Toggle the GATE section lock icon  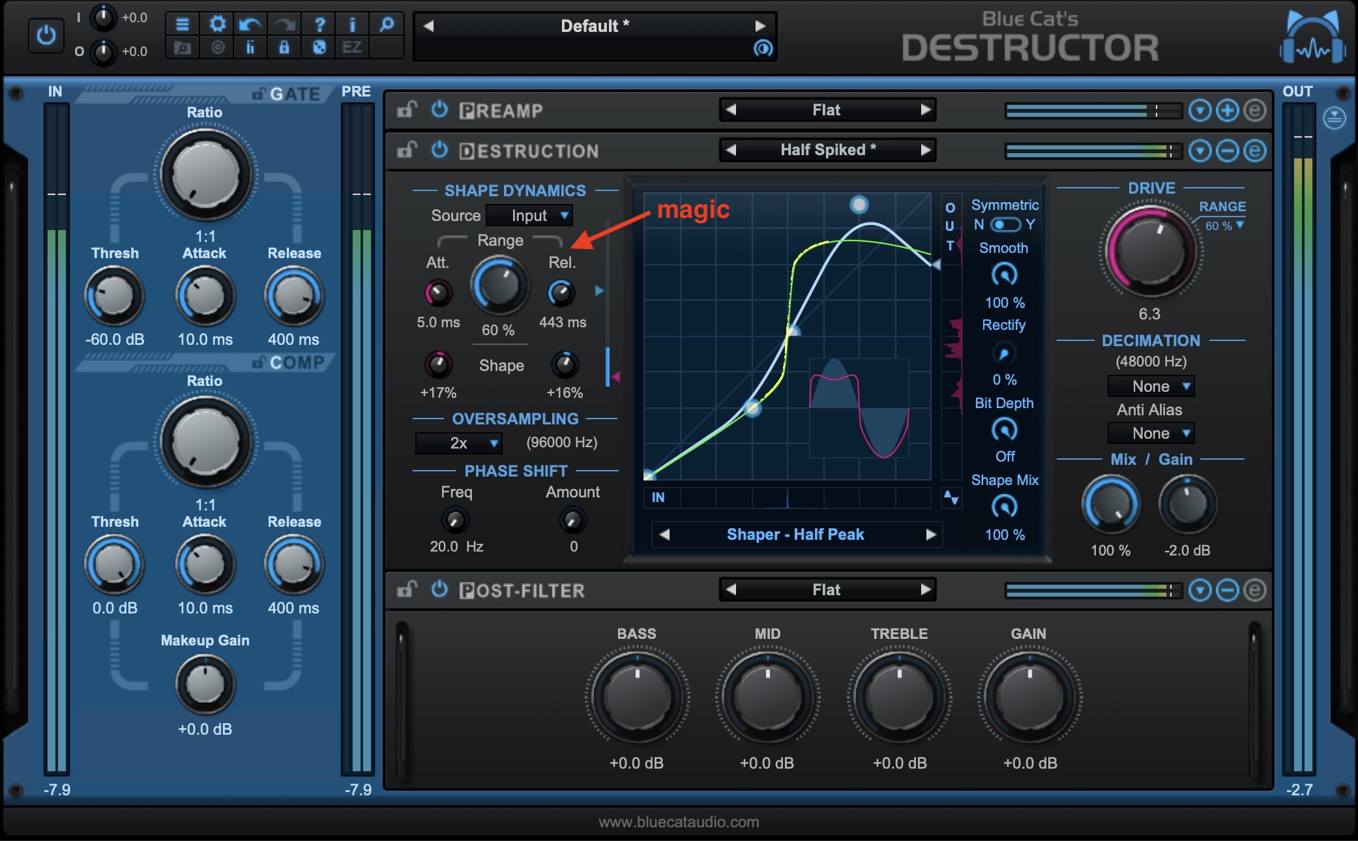[259, 95]
